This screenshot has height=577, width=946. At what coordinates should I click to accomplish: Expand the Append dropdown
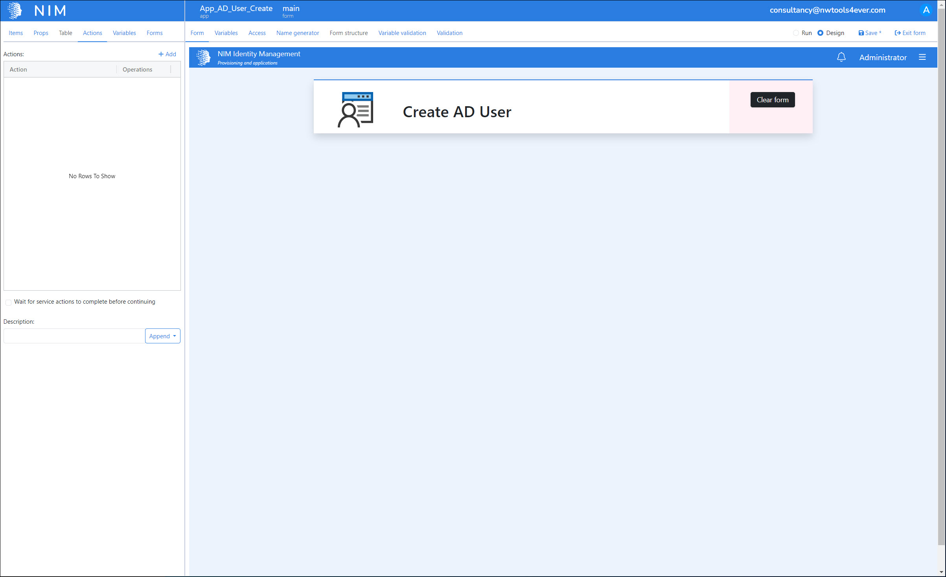(162, 336)
